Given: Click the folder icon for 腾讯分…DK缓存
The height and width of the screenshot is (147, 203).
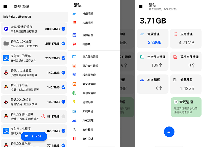Looking at the screenshot, I should coord(6,43).
